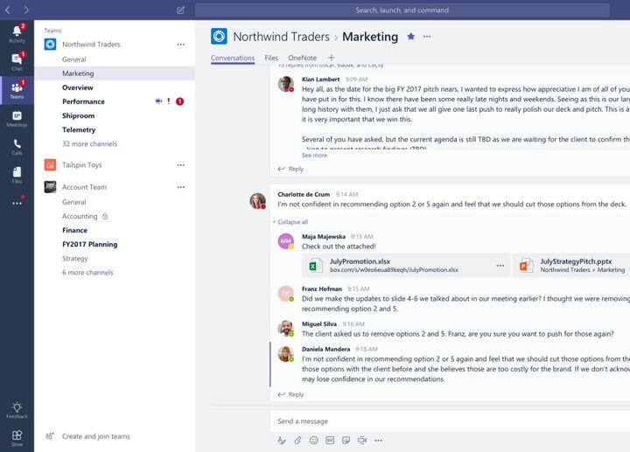Screen dimensions: 630x452
Task: Open the sidebar more apps ellipsis
Action: click(x=17, y=203)
